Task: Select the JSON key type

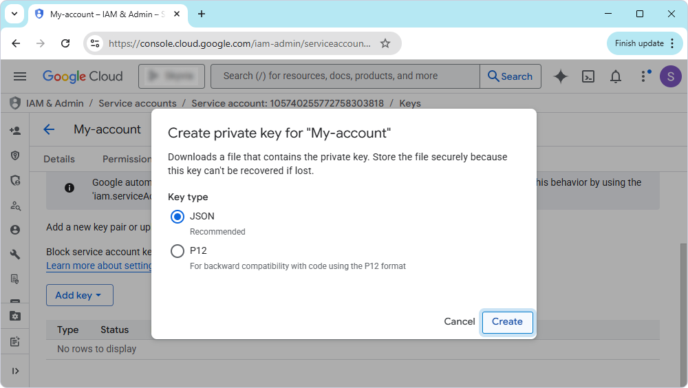Action: 178,217
